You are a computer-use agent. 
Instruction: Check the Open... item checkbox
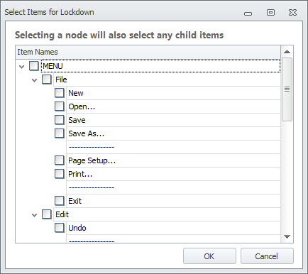point(60,106)
